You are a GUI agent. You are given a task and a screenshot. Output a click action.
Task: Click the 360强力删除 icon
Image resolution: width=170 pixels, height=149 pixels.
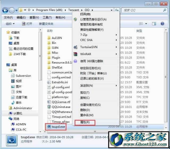click(x=75, y=61)
